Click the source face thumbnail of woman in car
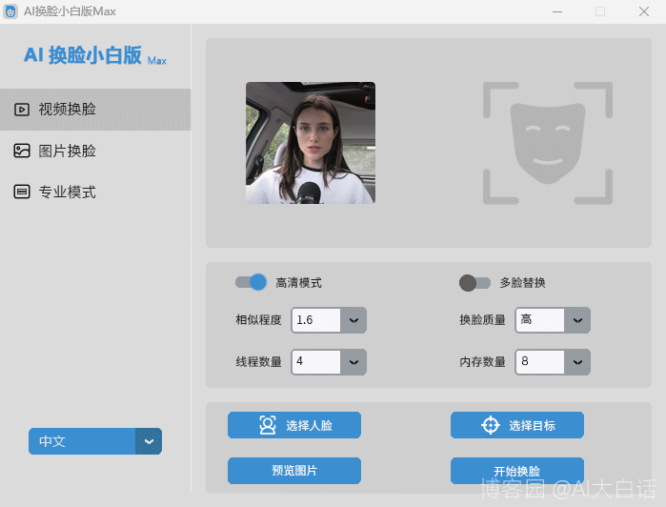Image resolution: width=666 pixels, height=507 pixels. click(x=311, y=143)
